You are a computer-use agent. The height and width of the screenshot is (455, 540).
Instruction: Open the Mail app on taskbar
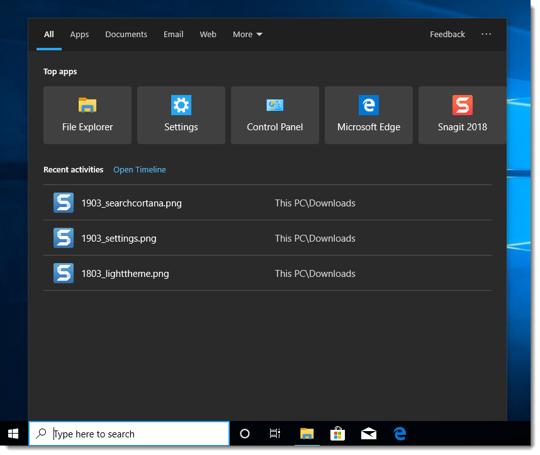(369, 434)
